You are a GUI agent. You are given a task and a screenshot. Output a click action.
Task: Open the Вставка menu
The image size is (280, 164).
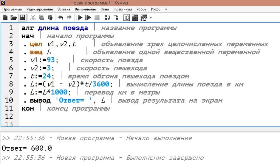(x=64, y=9)
